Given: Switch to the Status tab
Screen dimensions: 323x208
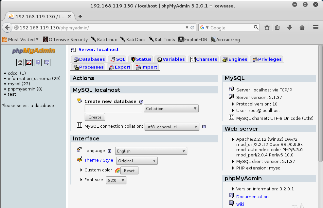Looking at the screenshot, I should pos(141,59).
